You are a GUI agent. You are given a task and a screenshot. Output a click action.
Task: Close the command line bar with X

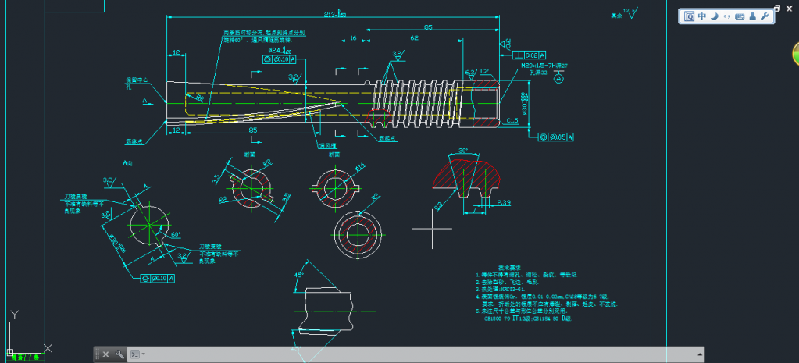[x=105, y=354]
